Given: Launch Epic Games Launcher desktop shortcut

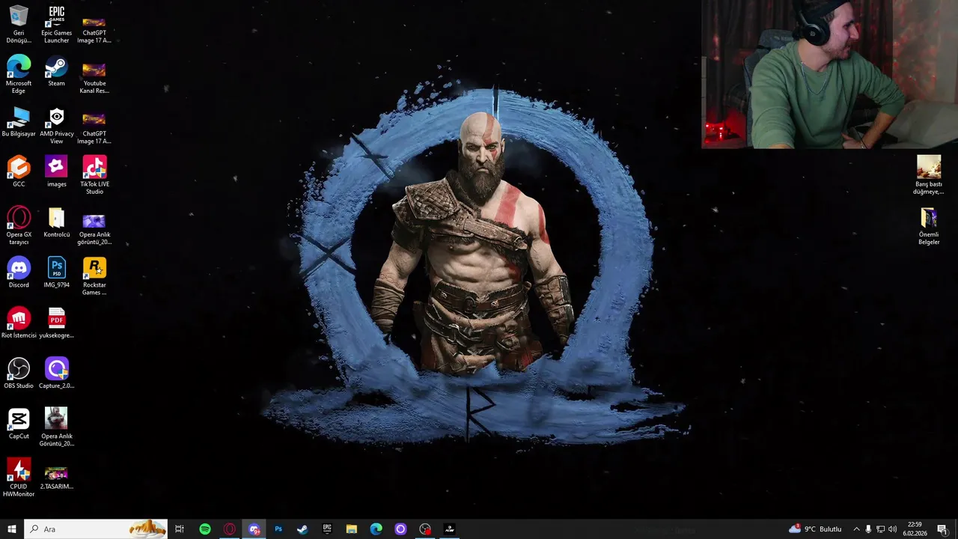Looking at the screenshot, I should [57, 25].
